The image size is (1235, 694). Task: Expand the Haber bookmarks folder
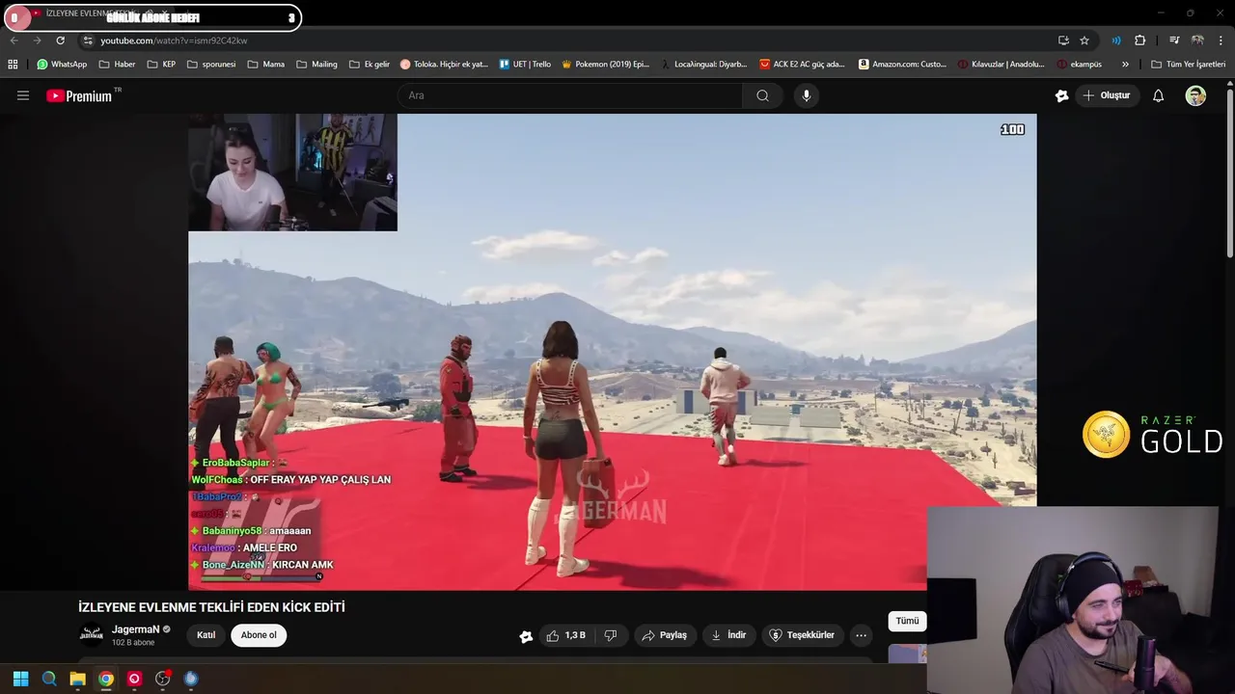click(x=117, y=65)
